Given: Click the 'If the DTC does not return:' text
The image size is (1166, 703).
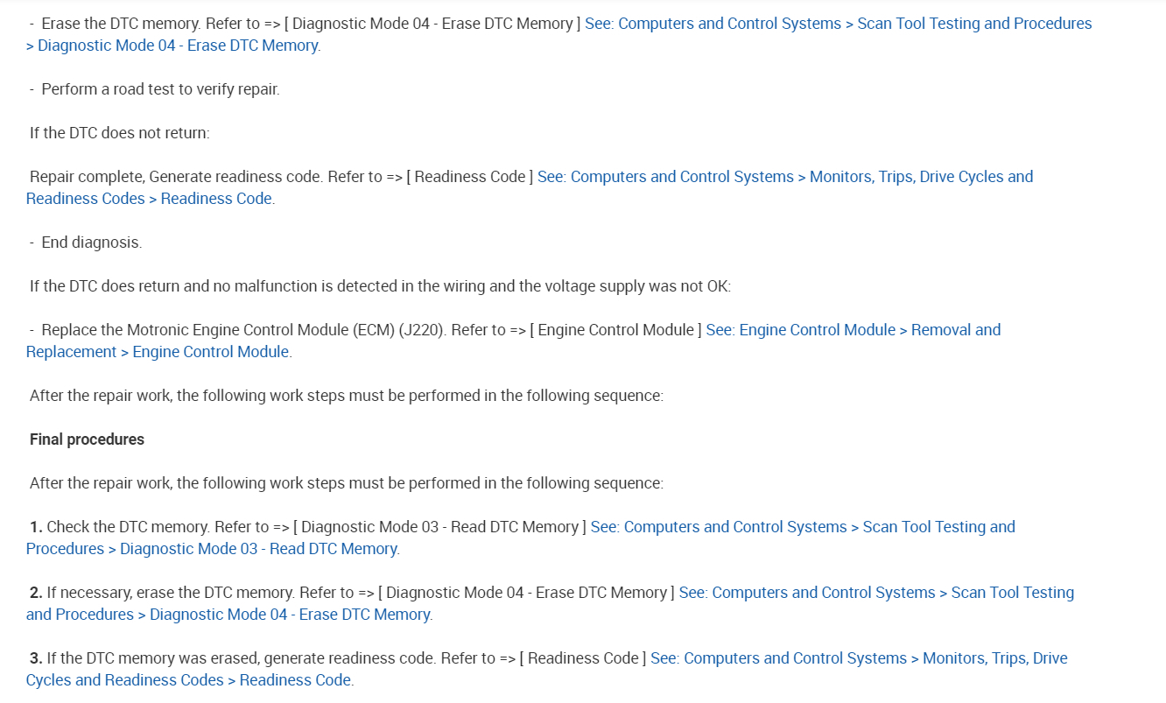Looking at the screenshot, I should coord(120,133).
